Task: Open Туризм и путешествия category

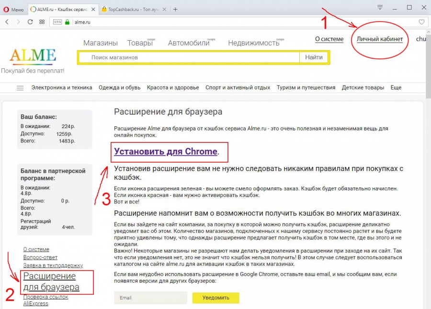Action: coord(306,88)
